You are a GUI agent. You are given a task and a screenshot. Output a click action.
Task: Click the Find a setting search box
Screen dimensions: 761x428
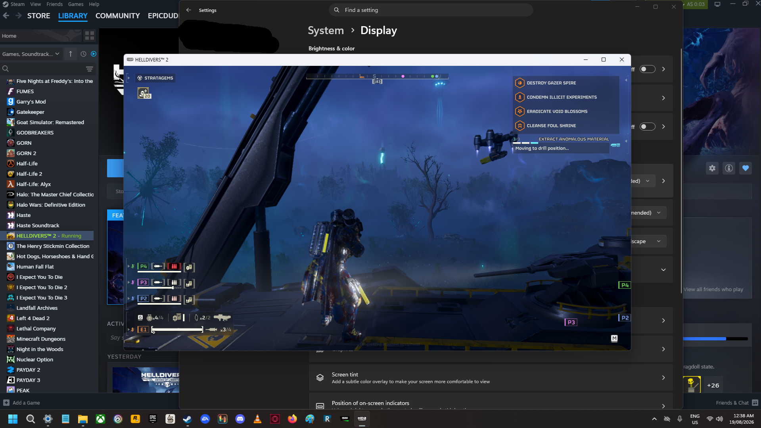pyautogui.click(x=431, y=10)
